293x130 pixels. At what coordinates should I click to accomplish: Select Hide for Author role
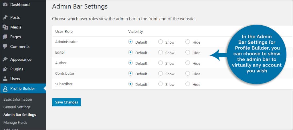pyautogui.click(x=188, y=63)
